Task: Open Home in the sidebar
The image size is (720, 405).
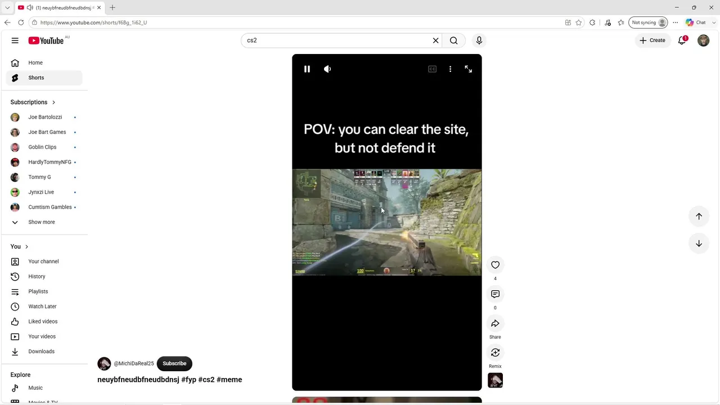Action: pos(44,63)
